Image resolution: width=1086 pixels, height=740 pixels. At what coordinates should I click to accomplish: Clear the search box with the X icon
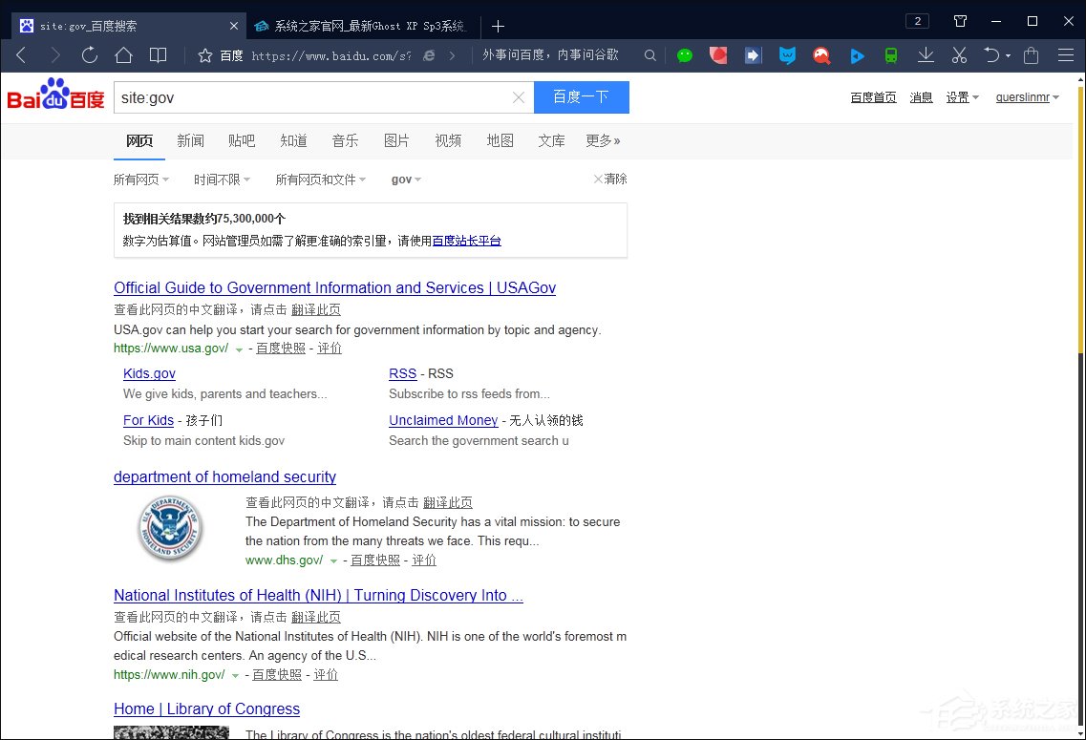pyautogui.click(x=519, y=96)
